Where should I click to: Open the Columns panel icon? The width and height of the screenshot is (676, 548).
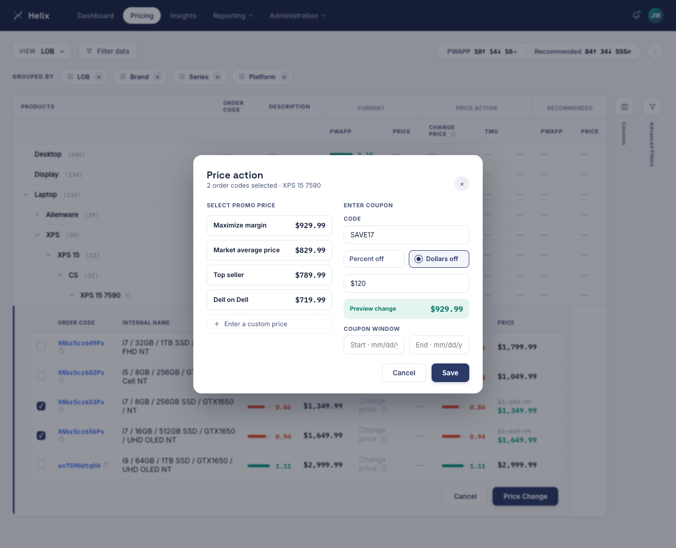624,106
